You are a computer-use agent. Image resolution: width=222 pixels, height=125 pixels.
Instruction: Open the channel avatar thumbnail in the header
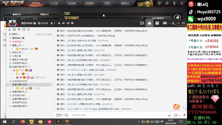click(x=12, y=23)
